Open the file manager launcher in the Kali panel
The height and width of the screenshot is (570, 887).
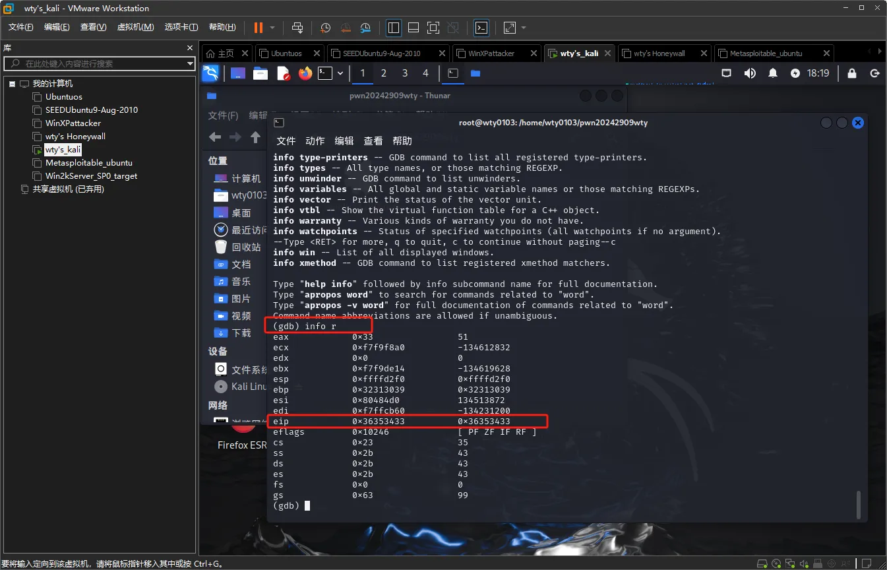[260, 73]
